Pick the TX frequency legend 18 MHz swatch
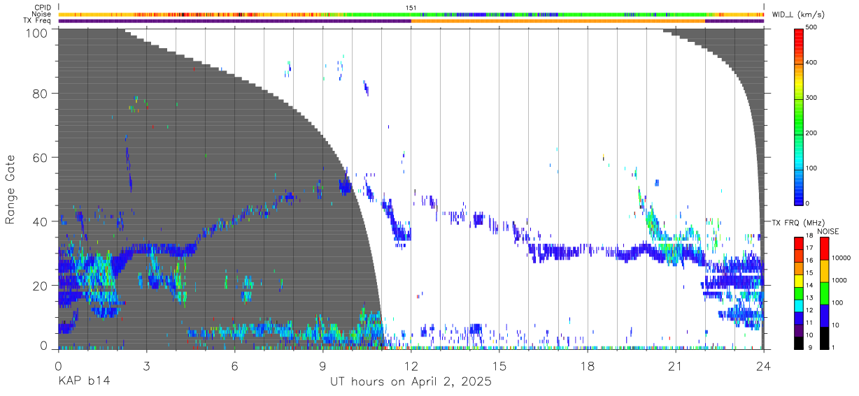This screenshot has width=859, height=396. click(x=799, y=242)
